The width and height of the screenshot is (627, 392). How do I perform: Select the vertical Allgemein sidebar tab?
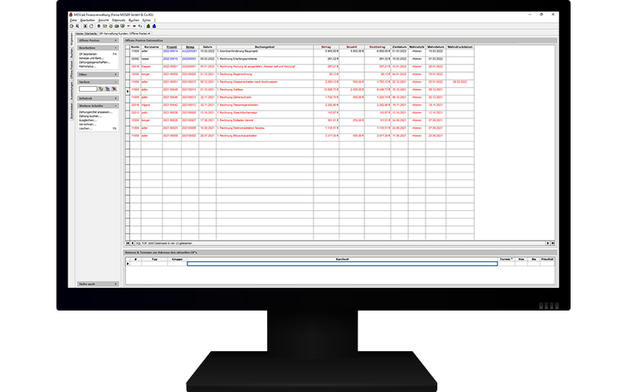72,38
